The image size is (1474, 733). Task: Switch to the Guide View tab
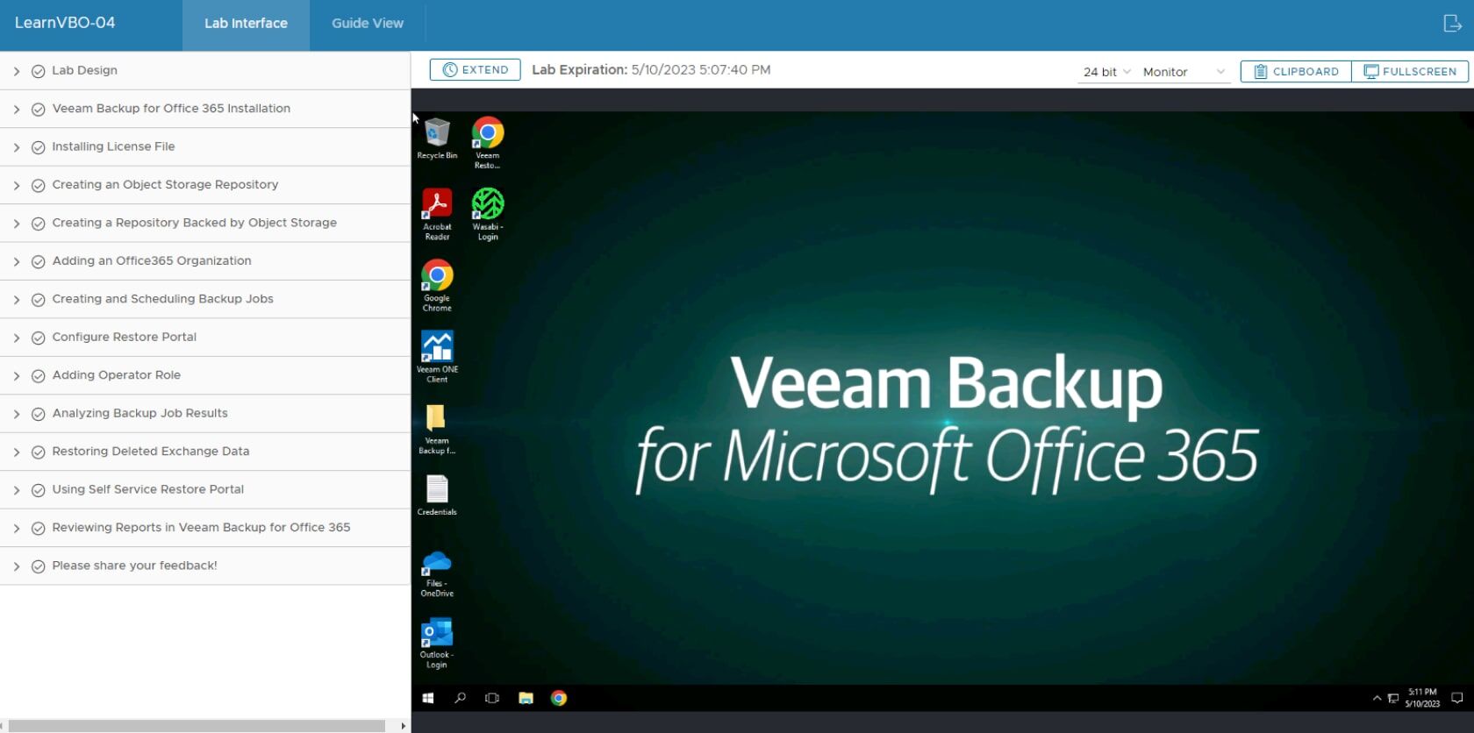point(368,24)
